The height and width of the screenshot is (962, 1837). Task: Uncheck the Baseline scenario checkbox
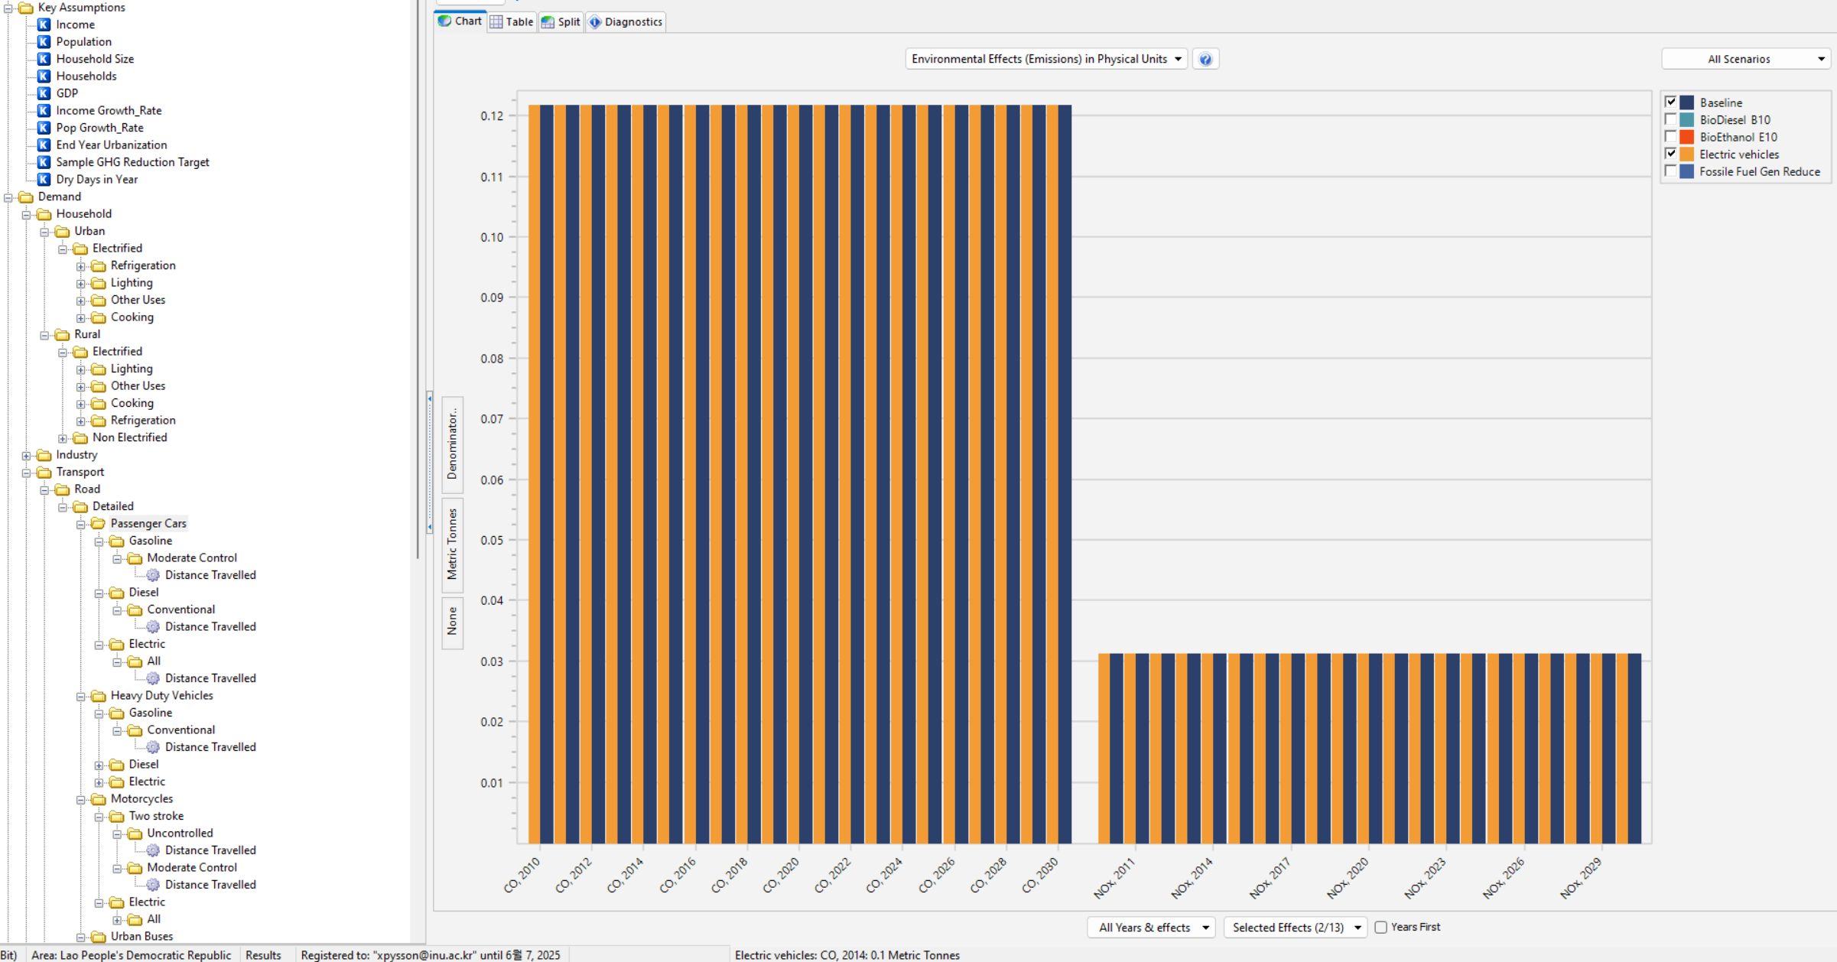[1670, 102]
